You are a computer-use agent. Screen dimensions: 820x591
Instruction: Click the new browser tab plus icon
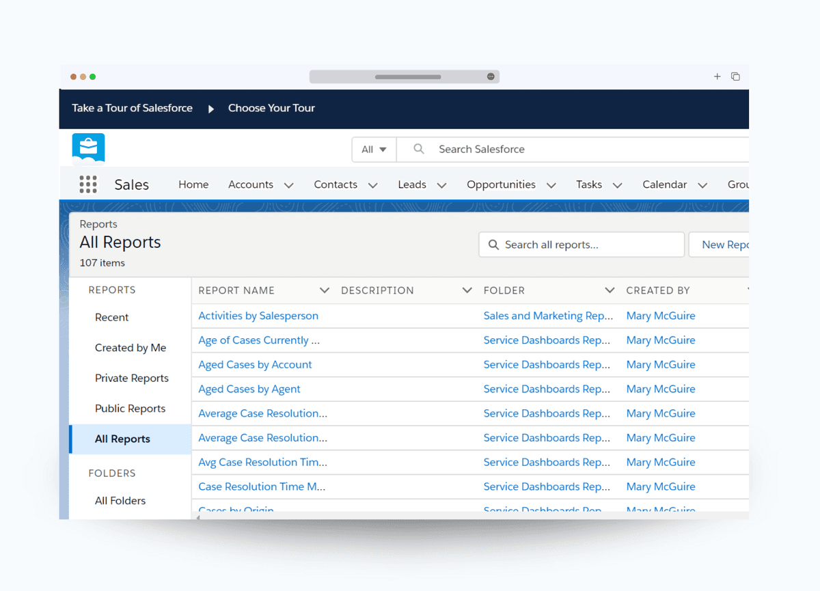[717, 77]
